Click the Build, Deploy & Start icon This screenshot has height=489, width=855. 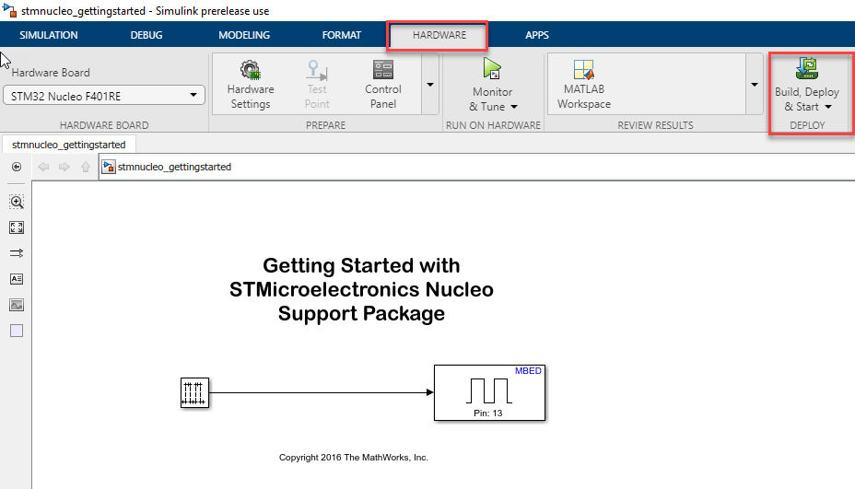point(807,66)
